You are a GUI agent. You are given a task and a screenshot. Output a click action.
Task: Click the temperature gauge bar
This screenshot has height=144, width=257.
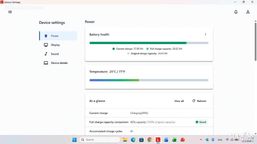[x=149, y=80]
